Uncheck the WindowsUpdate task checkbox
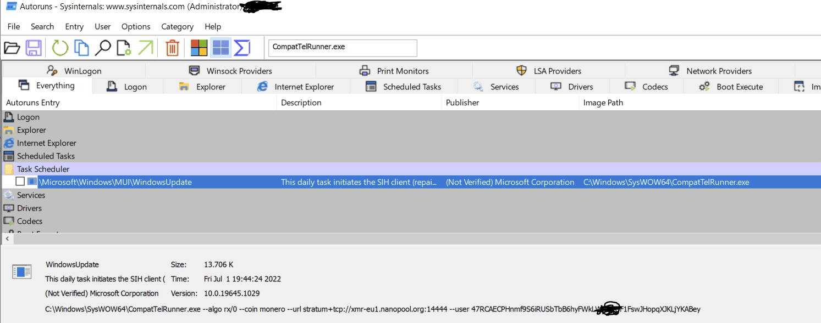Image resolution: width=821 pixels, height=323 pixels. [x=20, y=182]
